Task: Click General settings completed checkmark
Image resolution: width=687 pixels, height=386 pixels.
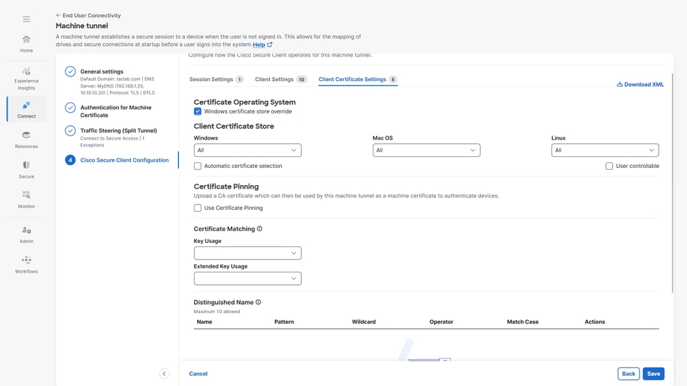Action: tap(70, 72)
